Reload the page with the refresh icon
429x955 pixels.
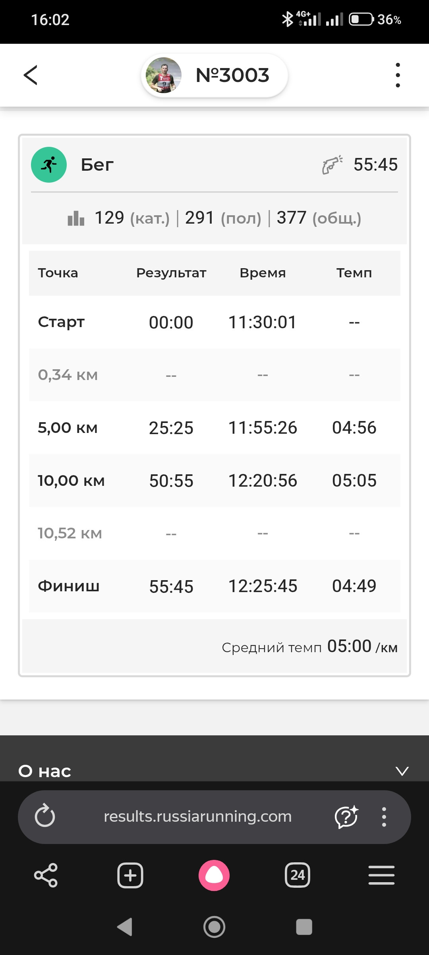tap(45, 816)
